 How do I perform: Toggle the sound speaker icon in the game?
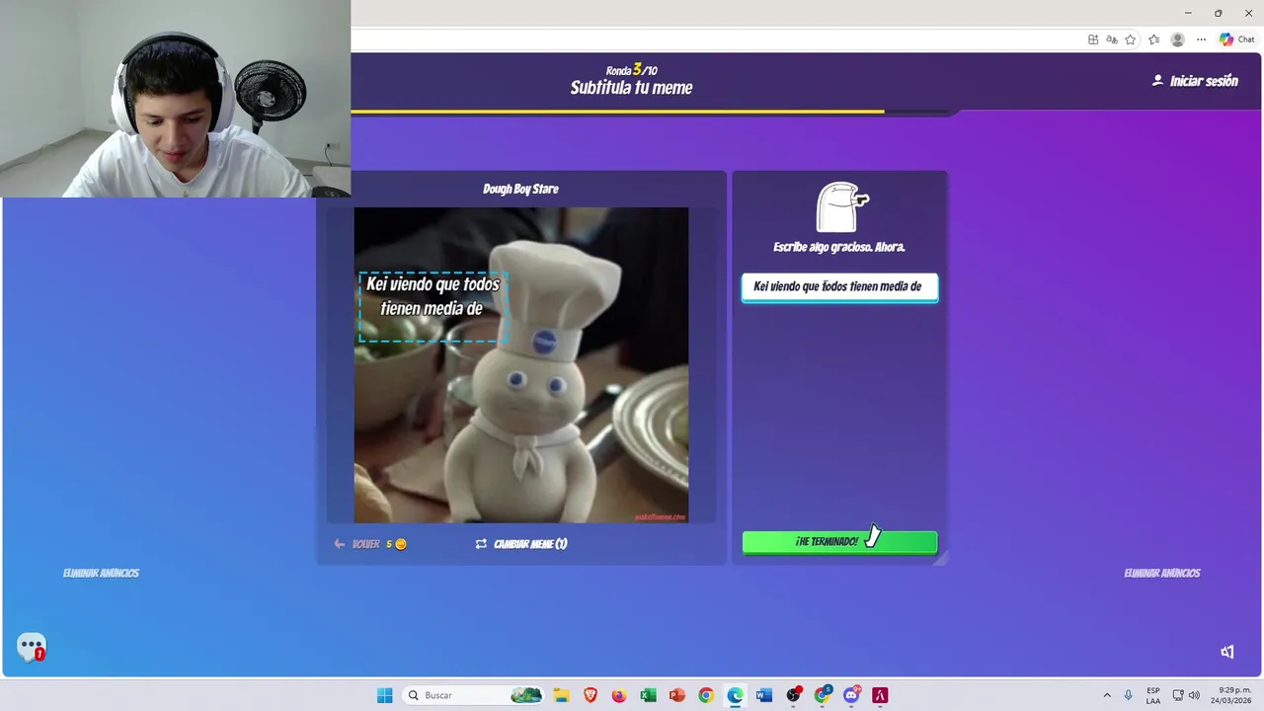(1227, 652)
